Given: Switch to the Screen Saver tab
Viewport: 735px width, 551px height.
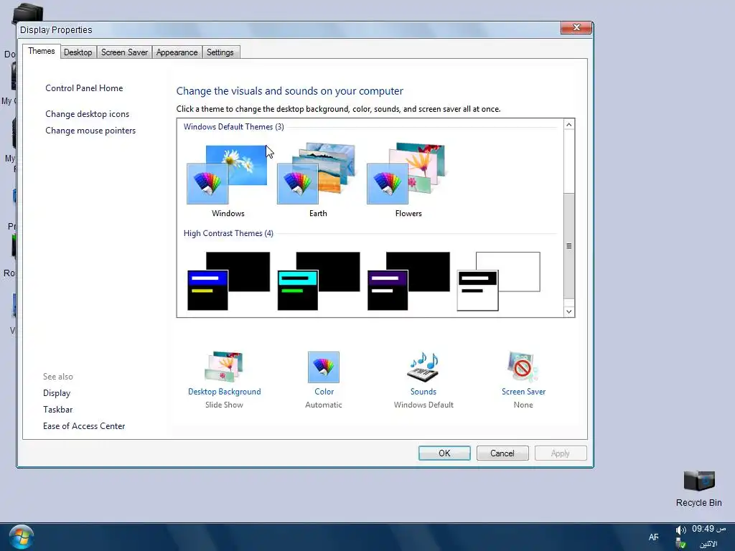Looking at the screenshot, I should click(124, 52).
